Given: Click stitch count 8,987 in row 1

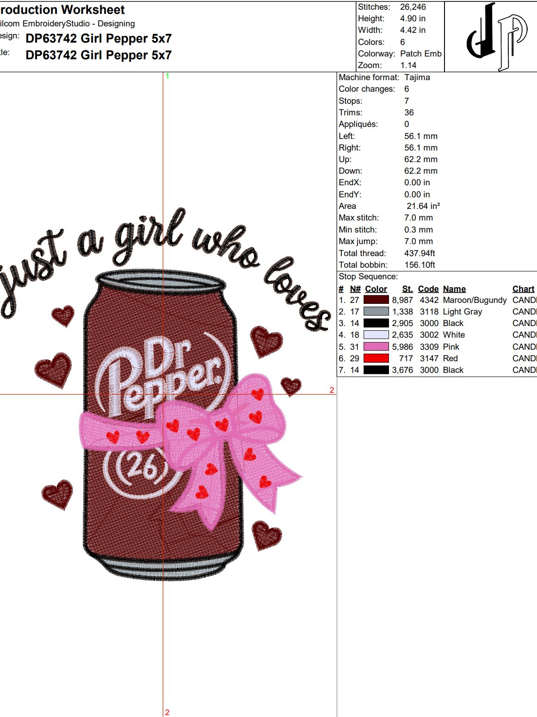Looking at the screenshot, I should (x=402, y=300).
